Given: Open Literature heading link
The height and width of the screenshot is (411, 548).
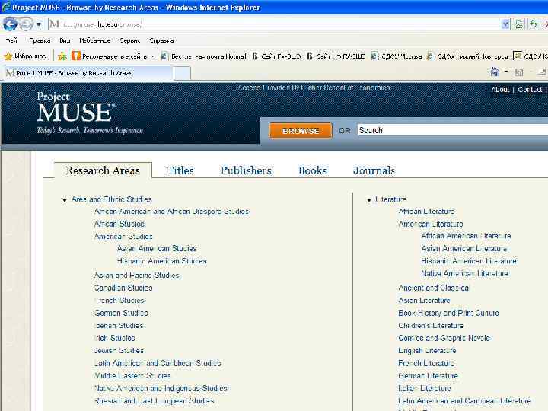Looking at the screenshot, I should click(390, 199).
